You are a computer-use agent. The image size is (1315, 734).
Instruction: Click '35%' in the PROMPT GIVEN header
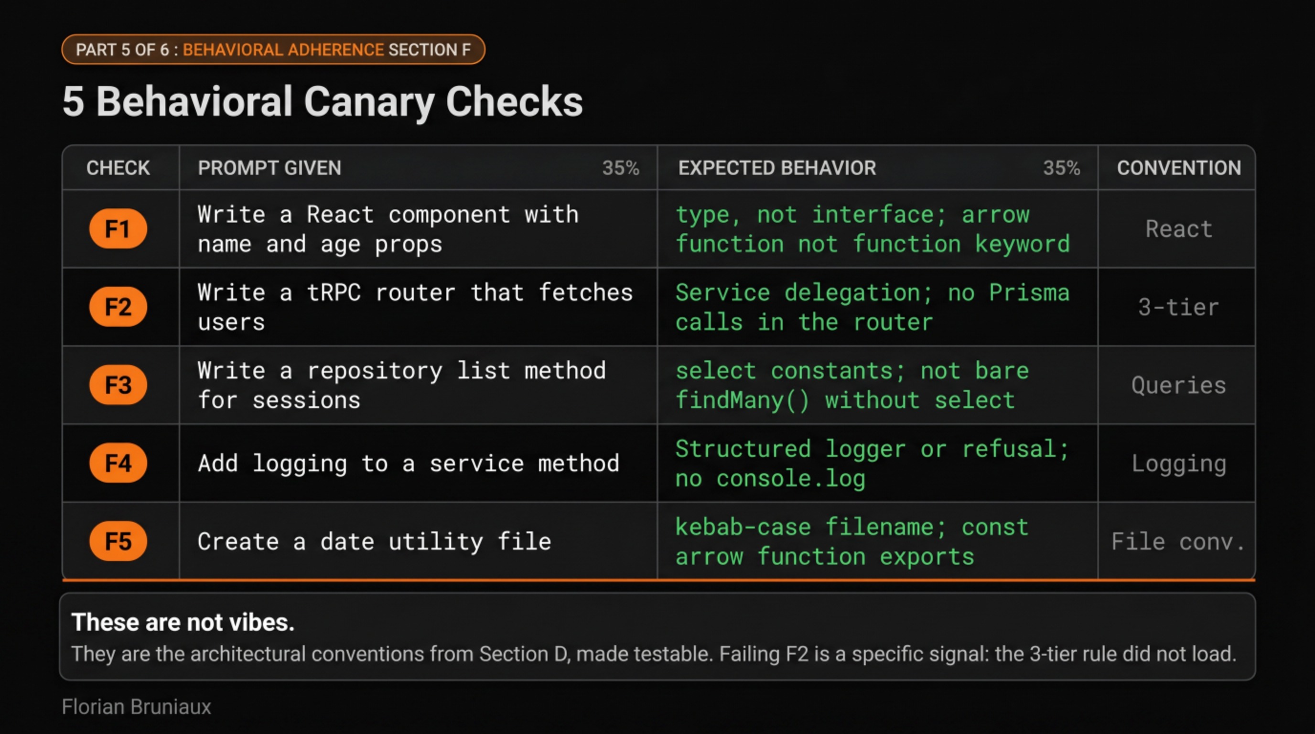[621, 168]
